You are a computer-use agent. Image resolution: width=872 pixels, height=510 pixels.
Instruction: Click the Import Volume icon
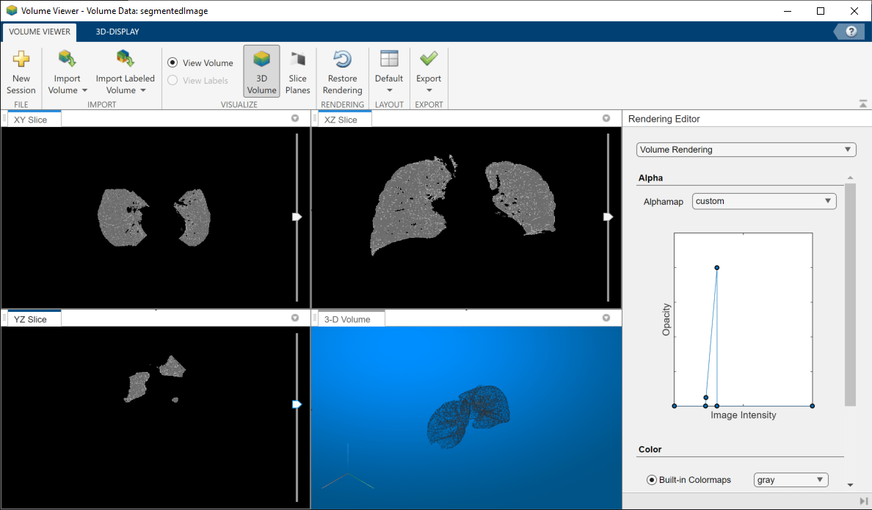point(68,59)
